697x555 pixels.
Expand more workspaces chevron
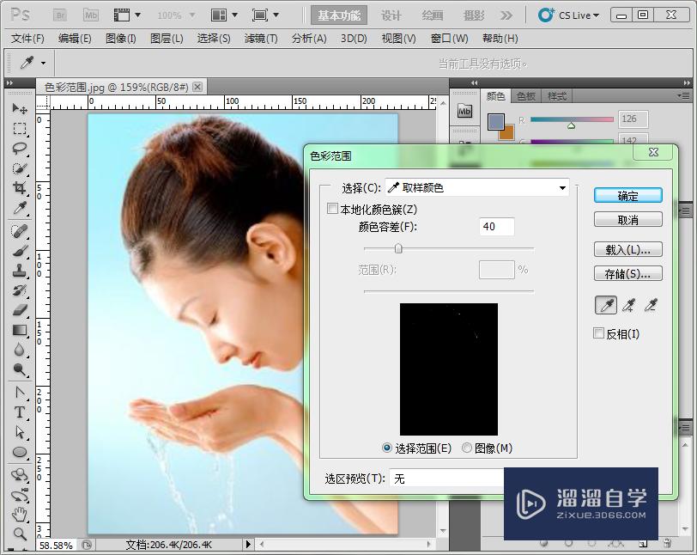point(506,15)
